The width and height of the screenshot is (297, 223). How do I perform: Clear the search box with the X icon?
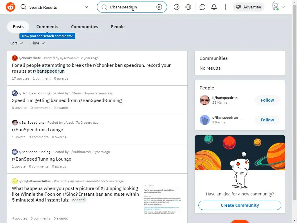(159, 7)
